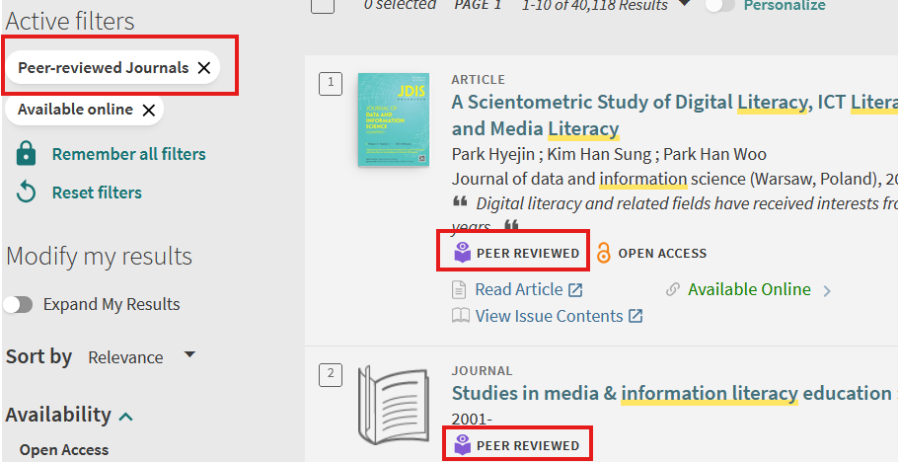This screenshot has width=898, height=462.
Task: Click the purple Peer Reviewed icon on result 2
Action: 462,445
